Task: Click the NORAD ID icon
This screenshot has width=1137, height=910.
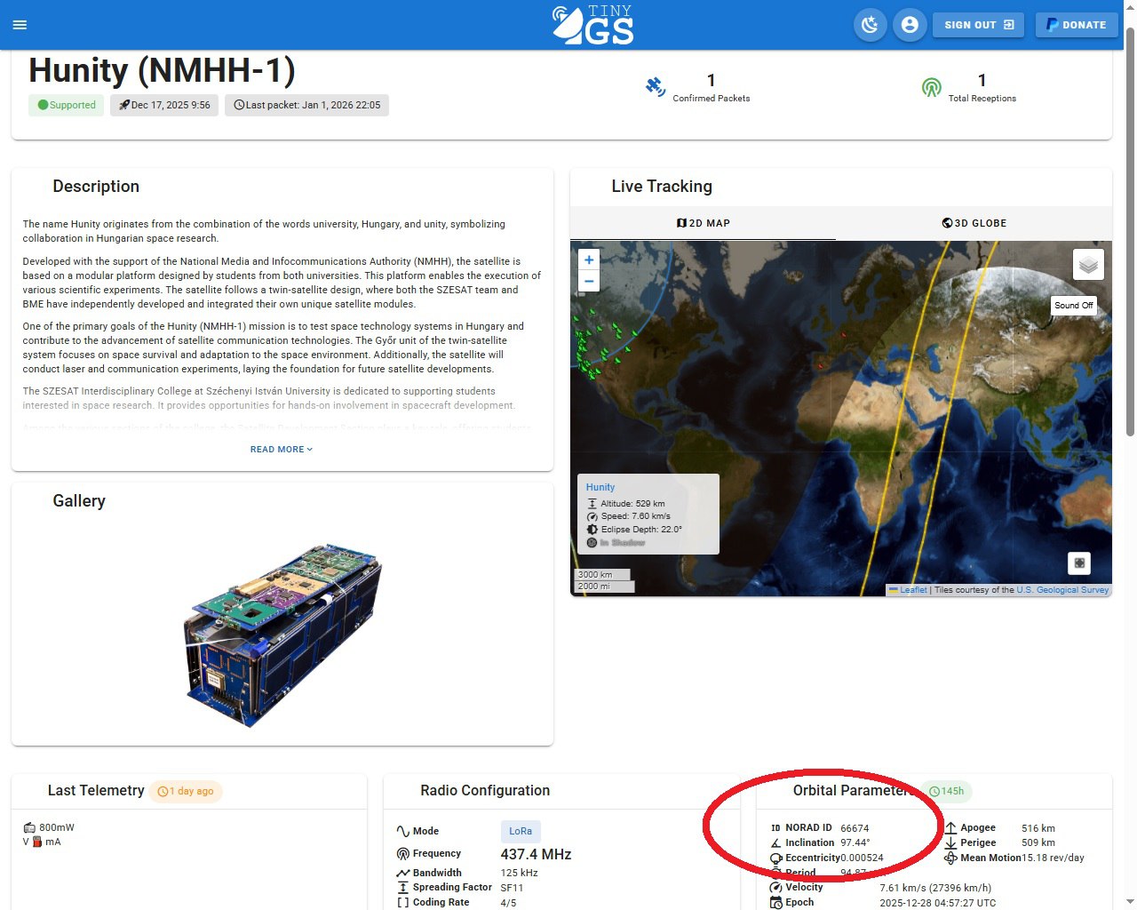Action: click(775, 828)
